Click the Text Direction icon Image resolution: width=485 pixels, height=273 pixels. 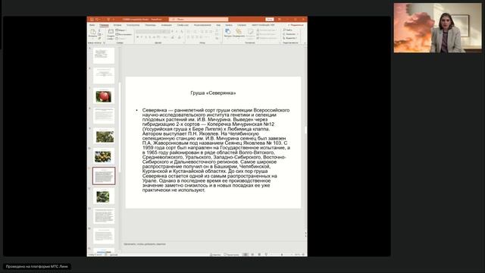click(x=217, y=30)
